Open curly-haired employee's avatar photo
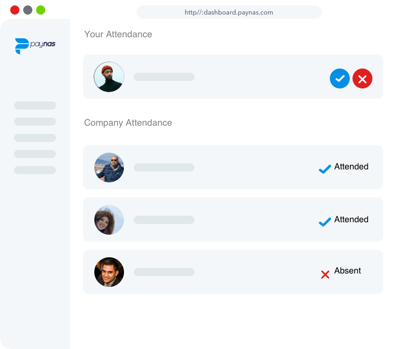 pos(109,220)
